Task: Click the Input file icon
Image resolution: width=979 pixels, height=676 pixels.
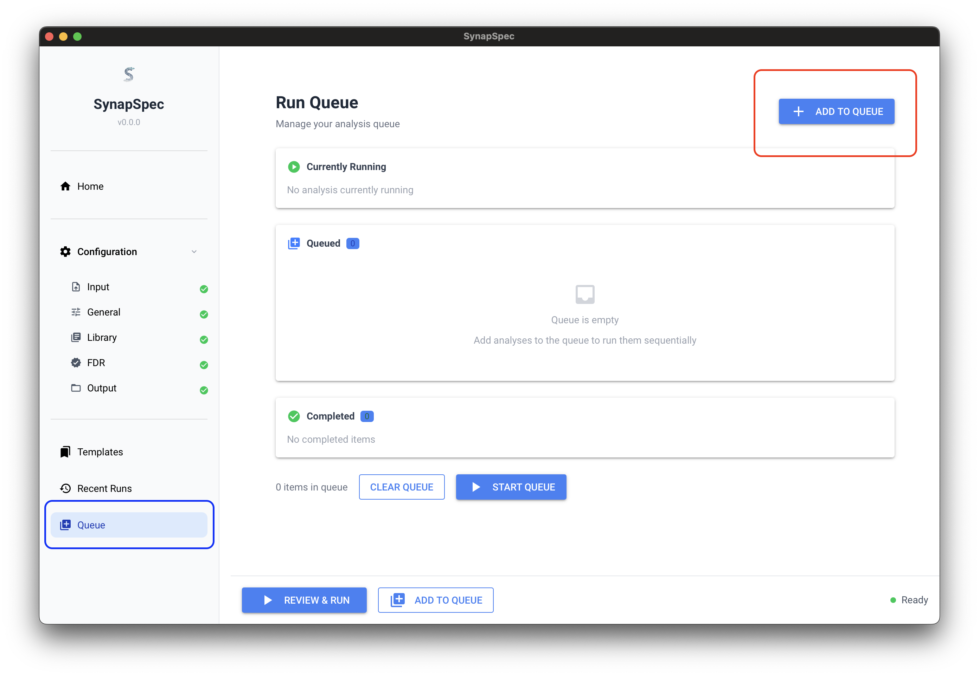Action: tap(76, 287)
